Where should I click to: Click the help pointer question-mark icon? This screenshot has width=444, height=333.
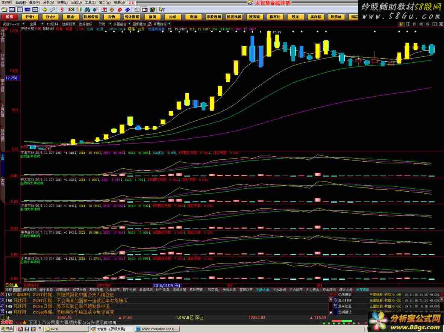(162, 10)
